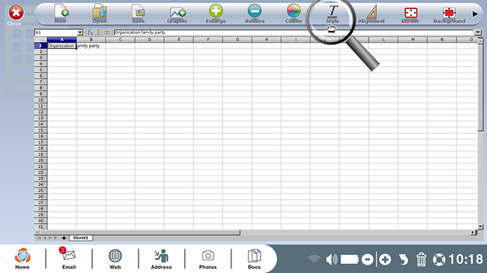Click into the formula input field
Screen dimensions: 487x273
pos(294,32)
